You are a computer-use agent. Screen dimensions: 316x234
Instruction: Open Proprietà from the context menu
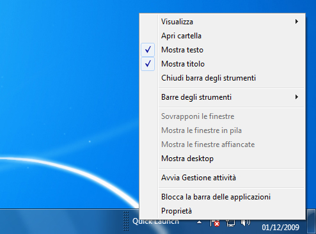point(222,211)
